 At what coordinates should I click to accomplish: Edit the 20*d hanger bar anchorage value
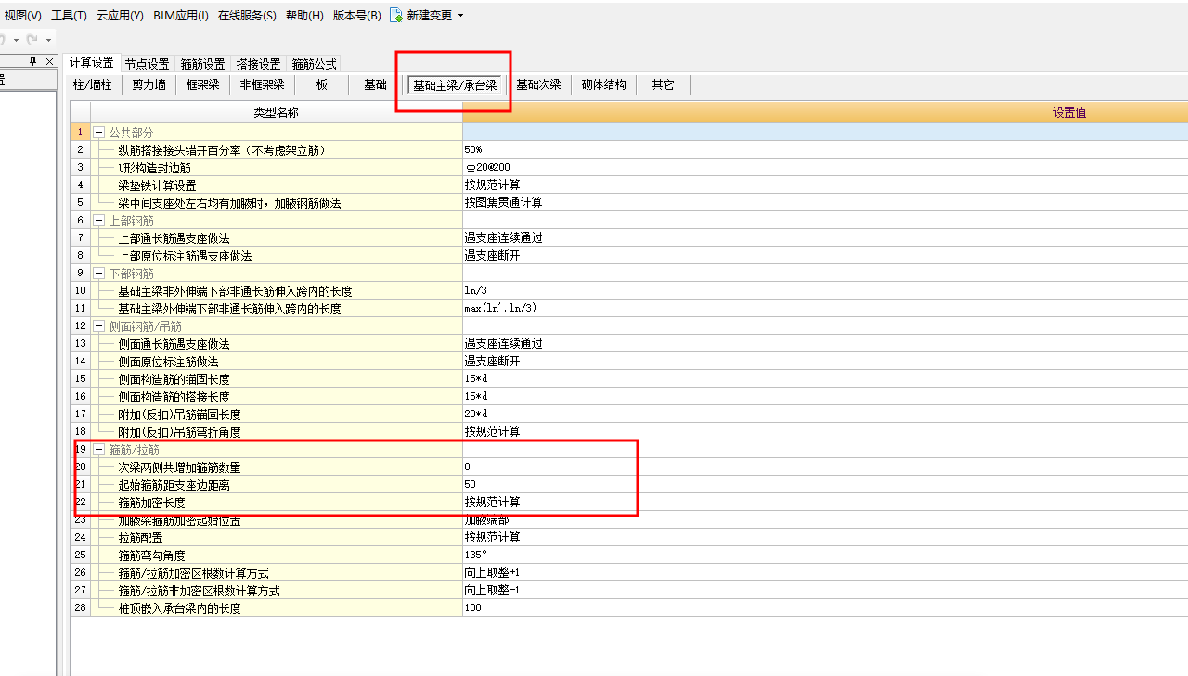coord(825,414)
